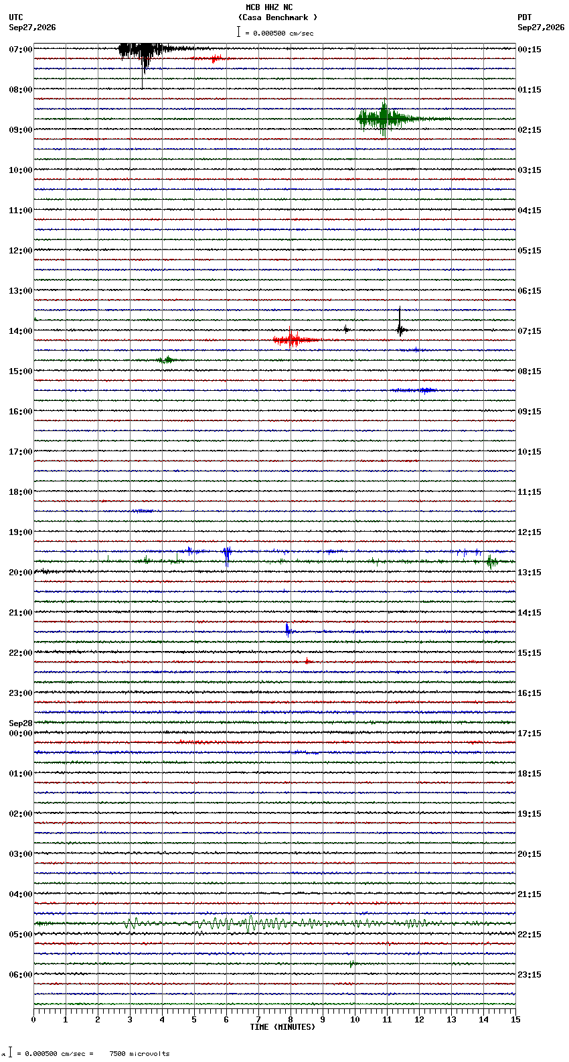Click the '(Casa Benchmark )' subtitle
The image size is (569, 1062).
pyautogui.click(x=278, y=17)
